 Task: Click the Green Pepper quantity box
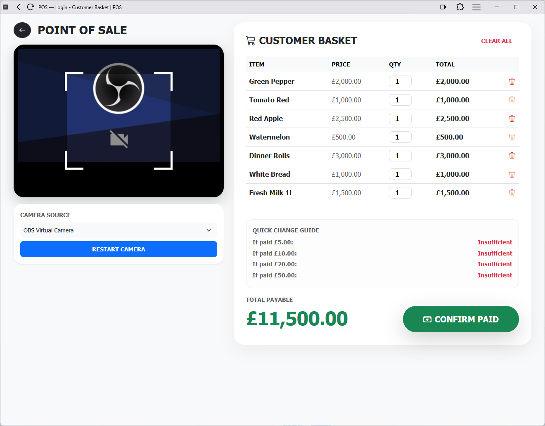point(400,81)
